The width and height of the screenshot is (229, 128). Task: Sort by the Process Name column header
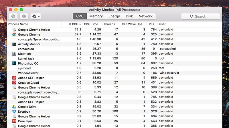click(18, 24)
